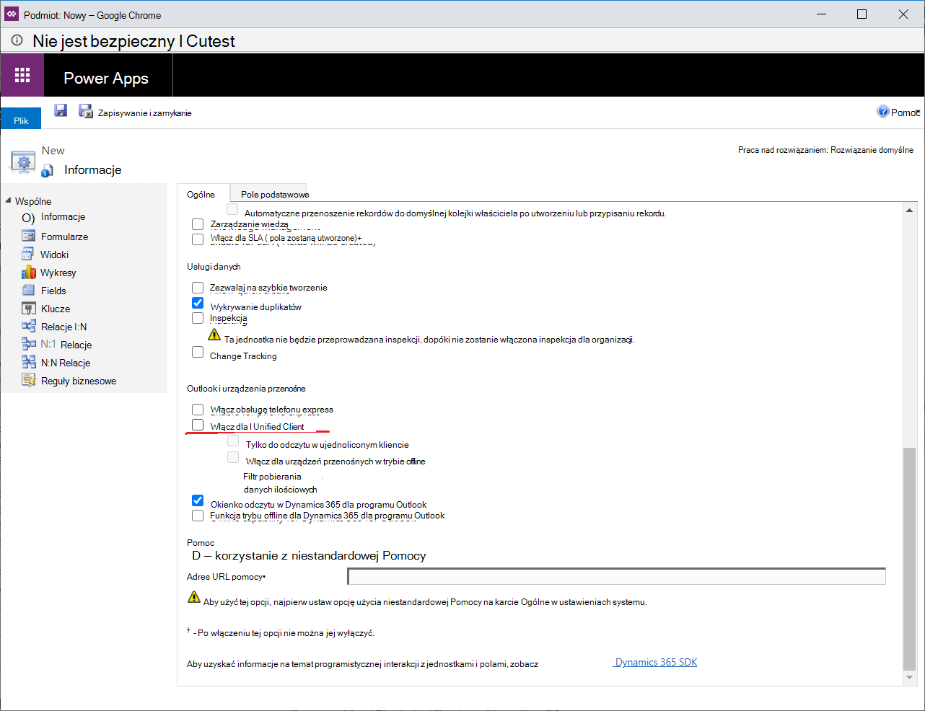Click the Power Apps header title
This screenshot has height=711, width=925.
click(x=106, y=79)
